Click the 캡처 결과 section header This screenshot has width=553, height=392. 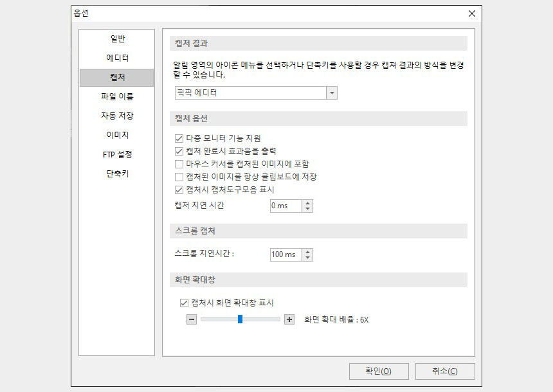point(318,43)
